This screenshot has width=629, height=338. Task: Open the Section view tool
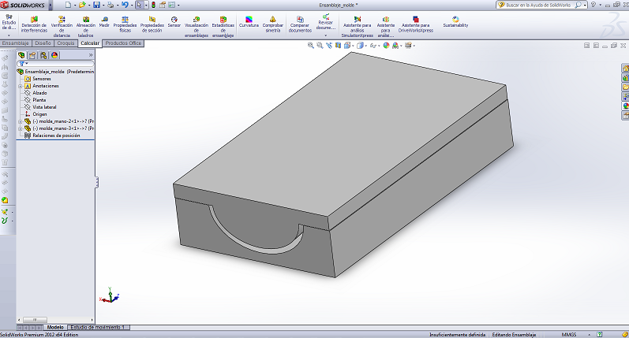click(x=338, y=46)
